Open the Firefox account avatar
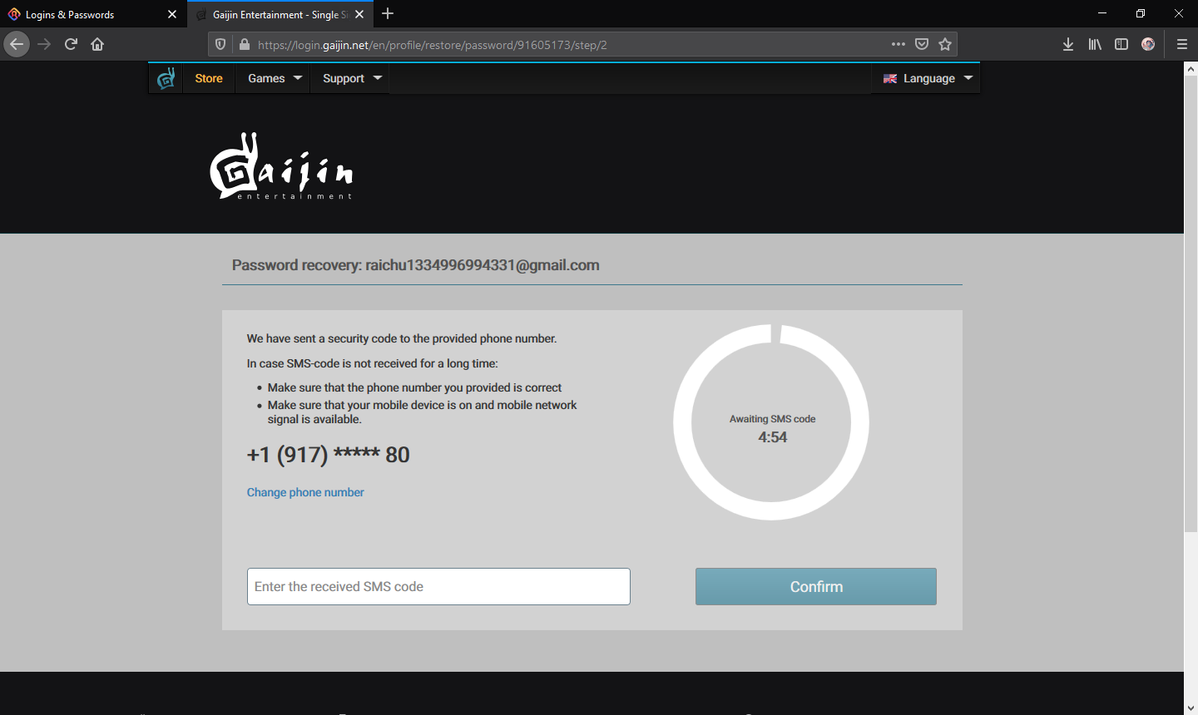 pyautogui.click(x=1148, y=44)
